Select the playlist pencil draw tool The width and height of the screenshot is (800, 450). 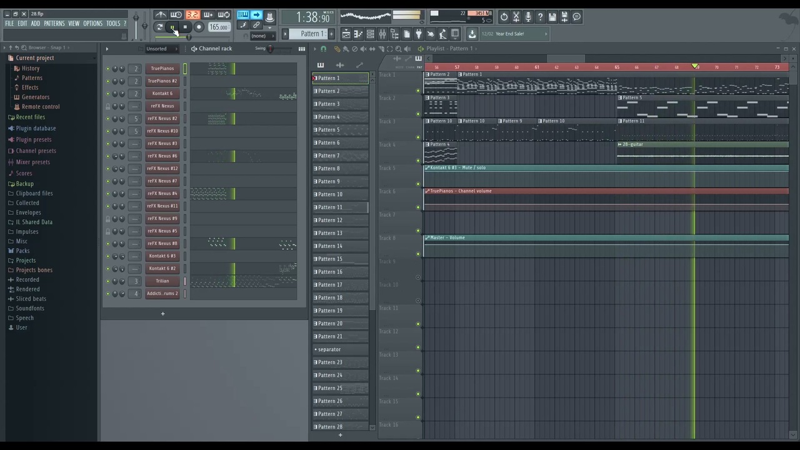point(337,49)
